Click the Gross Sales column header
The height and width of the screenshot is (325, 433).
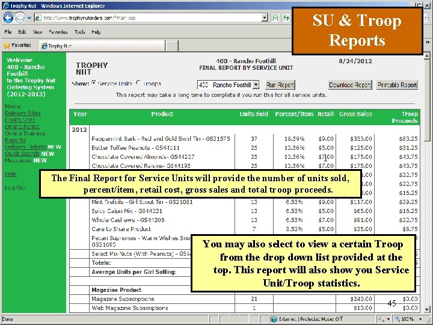355,114
